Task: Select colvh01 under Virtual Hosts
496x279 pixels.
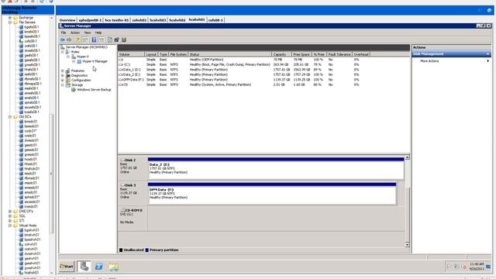Action: click(x=31, y=244)
